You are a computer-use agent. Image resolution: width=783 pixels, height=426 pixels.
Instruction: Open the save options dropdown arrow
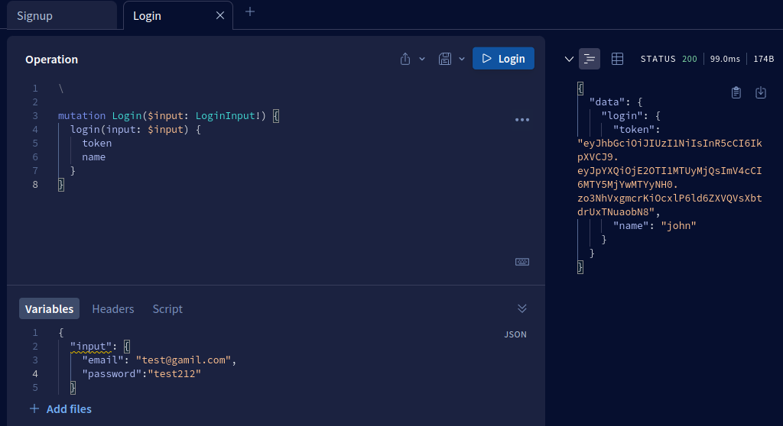[x=462, y=59]
